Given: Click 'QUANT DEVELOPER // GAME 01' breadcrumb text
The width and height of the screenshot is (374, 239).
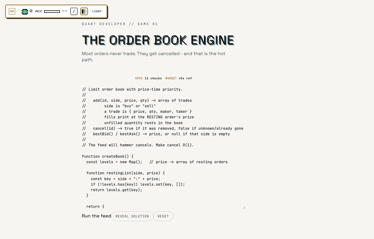Looking at the screenshot, I should 120,24.
